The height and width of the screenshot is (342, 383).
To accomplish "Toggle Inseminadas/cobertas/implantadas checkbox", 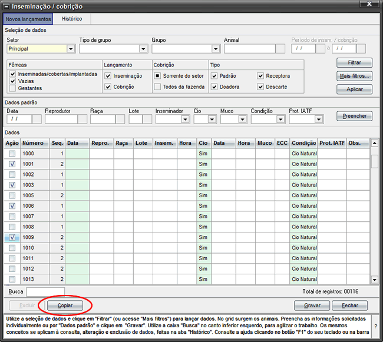I will tap(12, 74).
